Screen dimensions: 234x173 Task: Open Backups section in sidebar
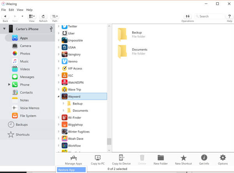click(22, 124)
